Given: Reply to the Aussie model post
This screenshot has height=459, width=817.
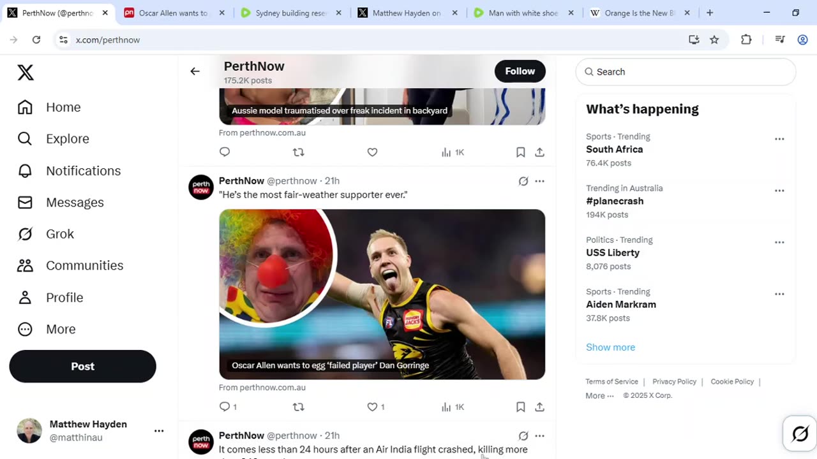Looking at the screenshot, I should tap(225, 152).
